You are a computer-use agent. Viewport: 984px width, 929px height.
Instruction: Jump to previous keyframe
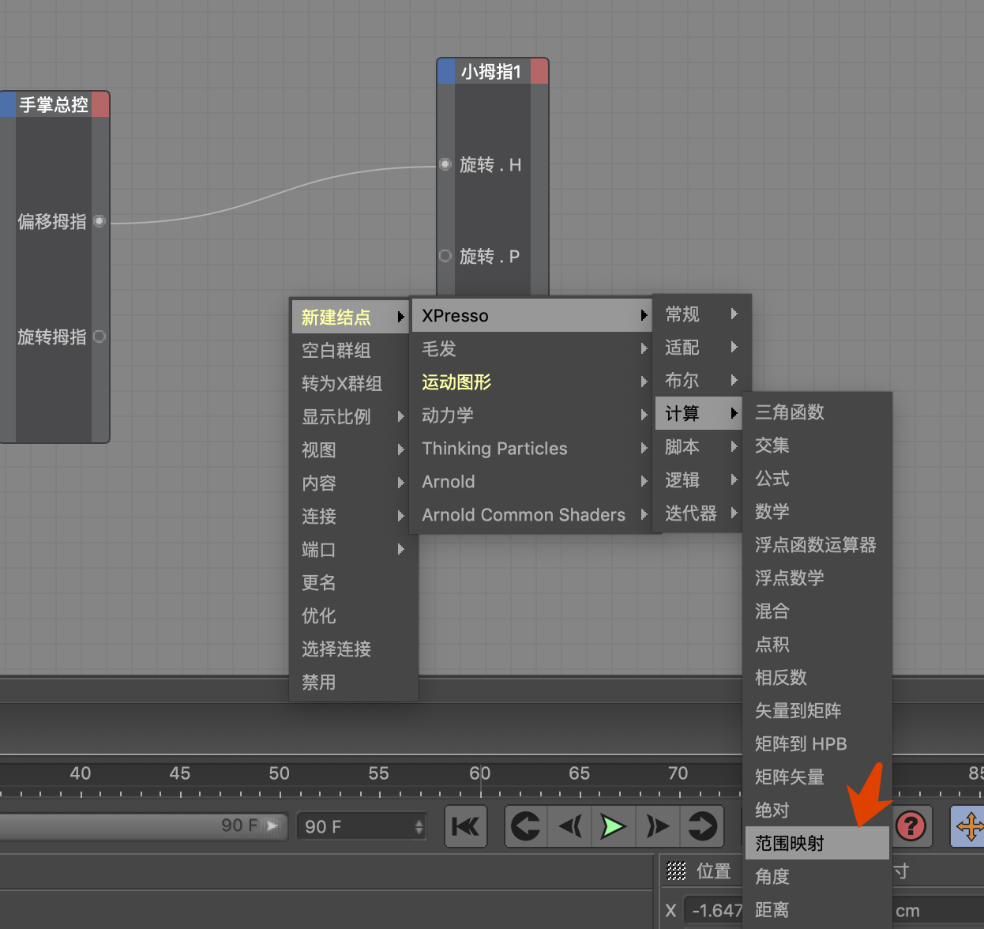[x=526, y=826]
